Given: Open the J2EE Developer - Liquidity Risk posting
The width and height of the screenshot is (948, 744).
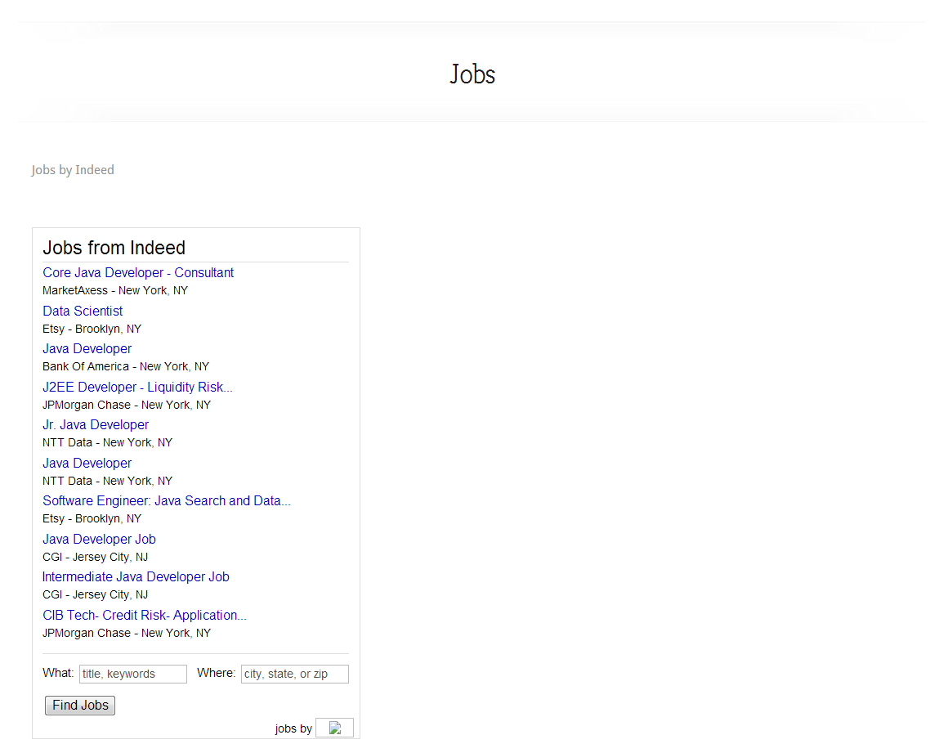Looking at the screenshot, I should tap(137, 387).
